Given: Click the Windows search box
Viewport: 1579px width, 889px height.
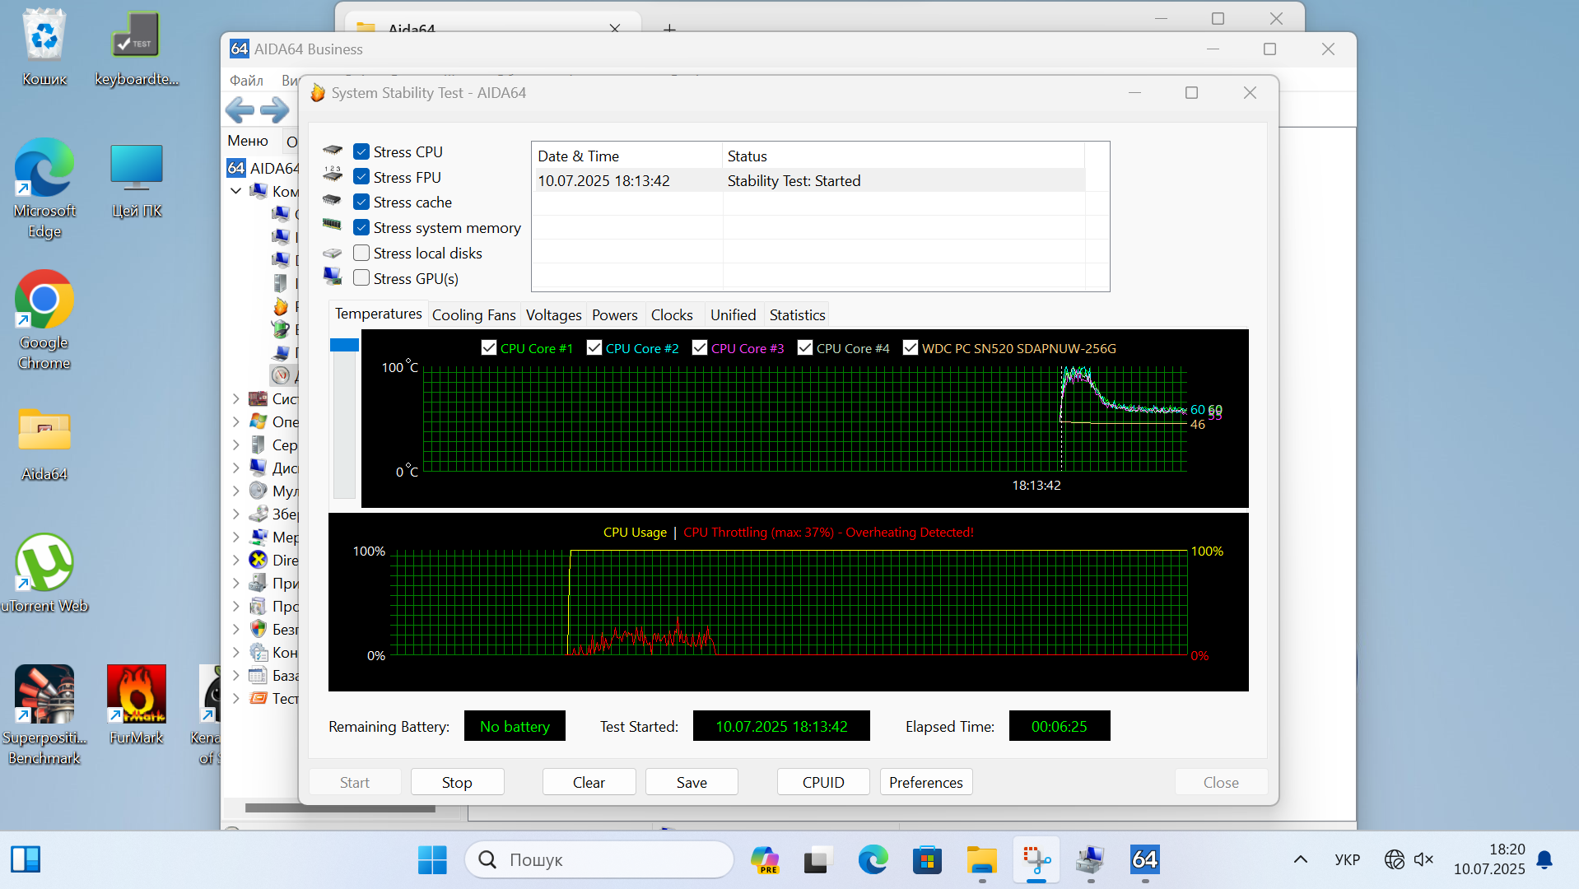Looking at the screenshot, I should tap(599, 860).
